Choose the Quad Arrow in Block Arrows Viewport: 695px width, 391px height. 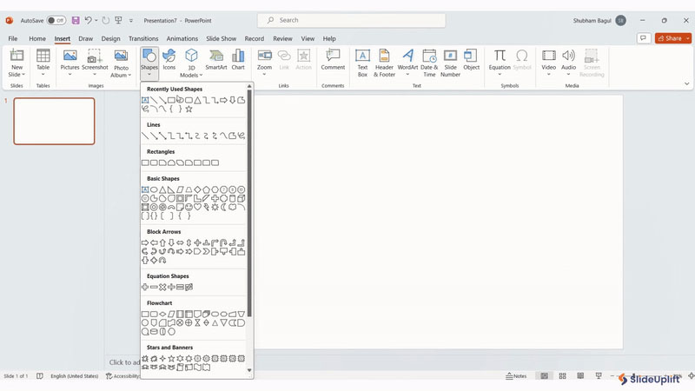click(x=197, y=243)
